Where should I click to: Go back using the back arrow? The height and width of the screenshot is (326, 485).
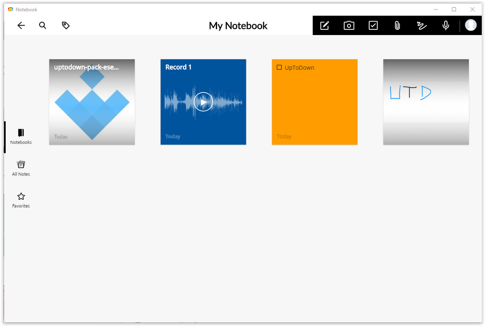[21, 25]
